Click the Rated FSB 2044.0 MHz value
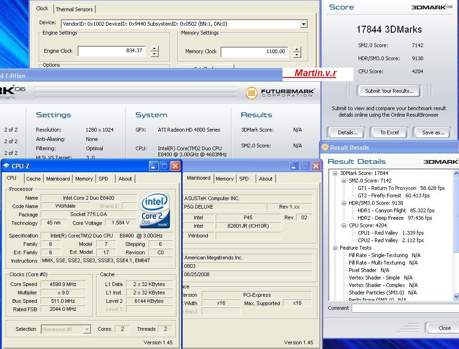The image size is (459, 349). (x=63, y=309)
